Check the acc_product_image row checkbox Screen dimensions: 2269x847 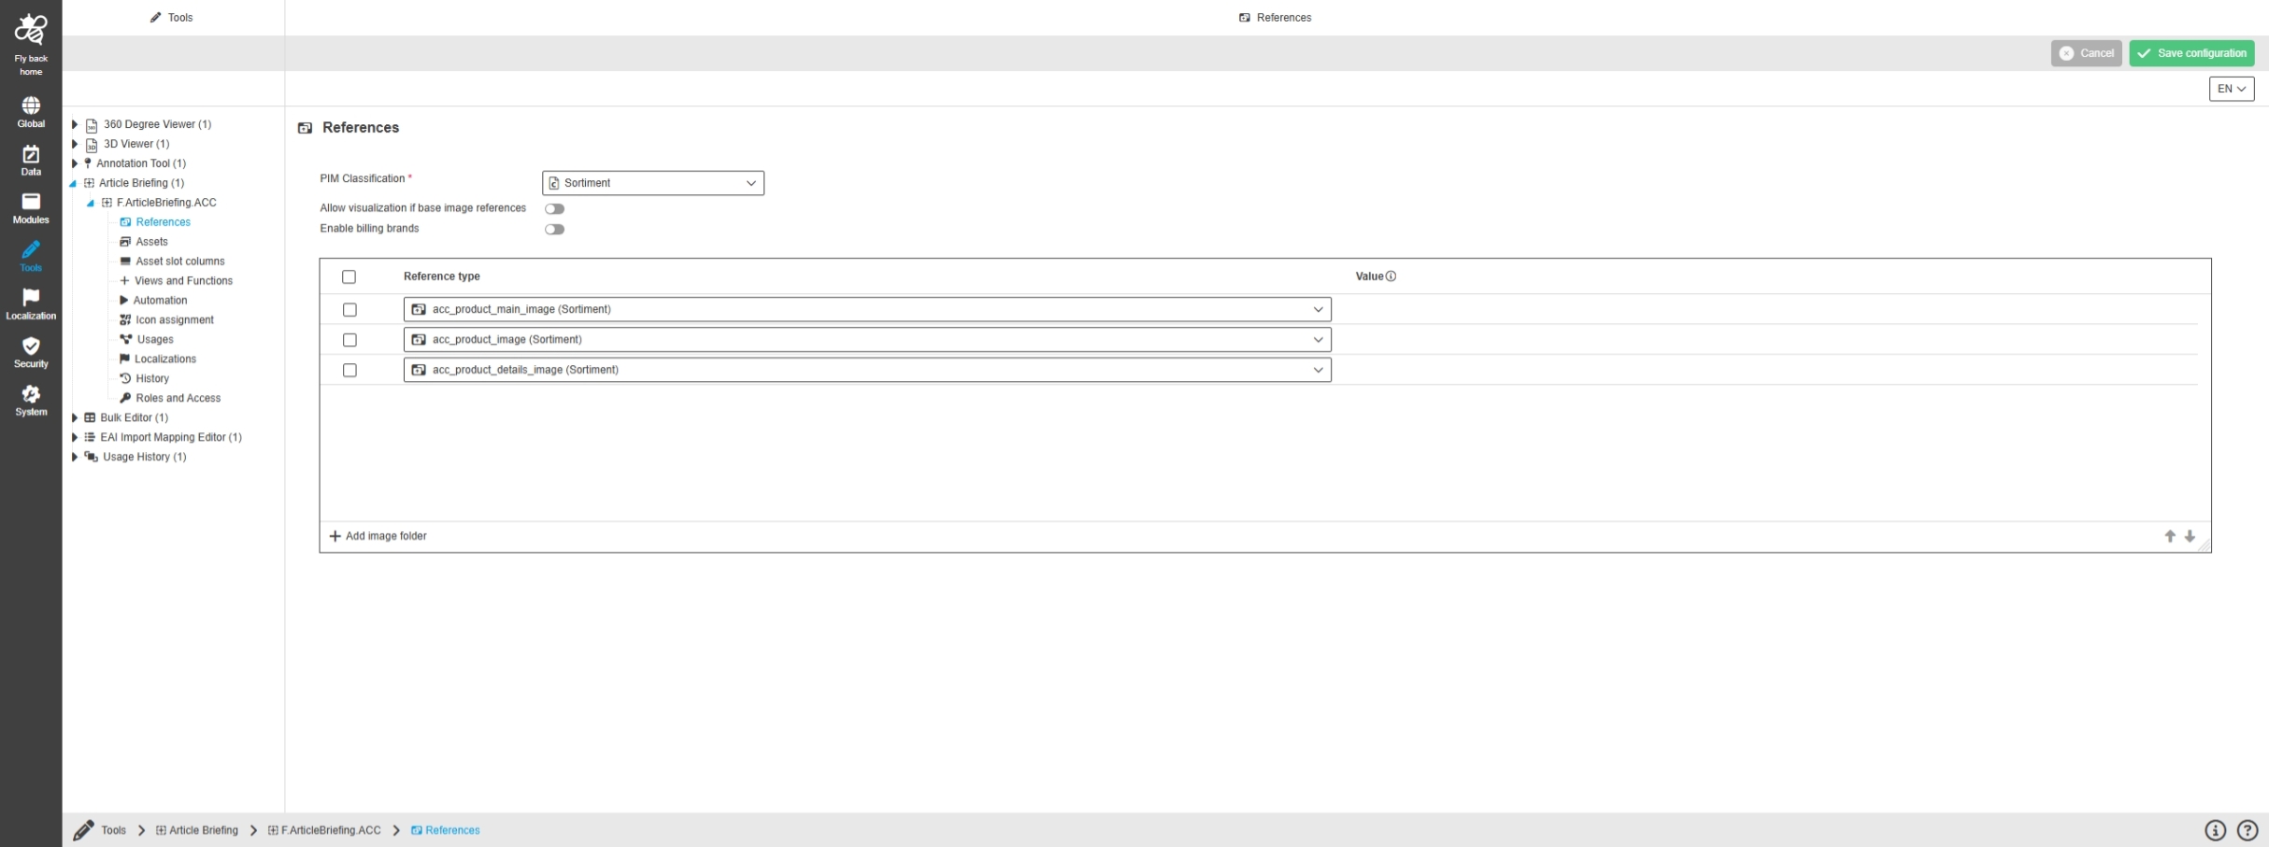tap(350, 340)
